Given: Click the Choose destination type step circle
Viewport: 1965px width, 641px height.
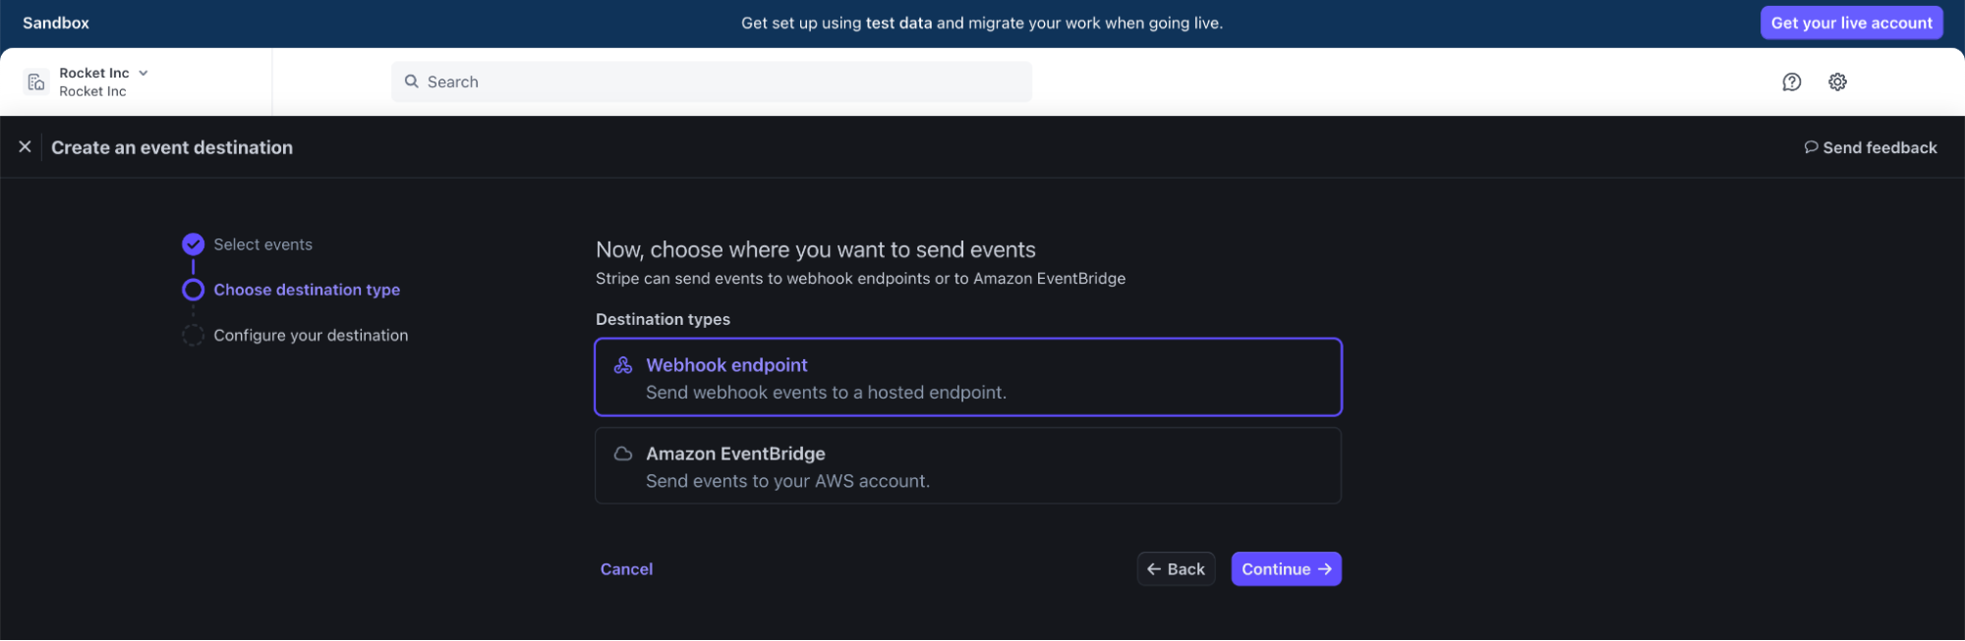Looking at the screenshot, I should click(194, 290).
